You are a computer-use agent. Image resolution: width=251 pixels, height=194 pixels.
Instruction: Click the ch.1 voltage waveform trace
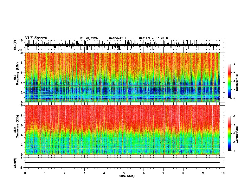(122, 45)
